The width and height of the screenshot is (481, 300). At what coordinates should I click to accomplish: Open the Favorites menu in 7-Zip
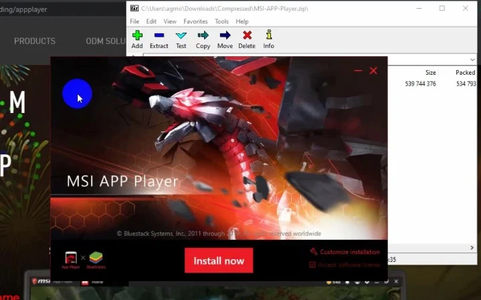[x=195, y=21]
